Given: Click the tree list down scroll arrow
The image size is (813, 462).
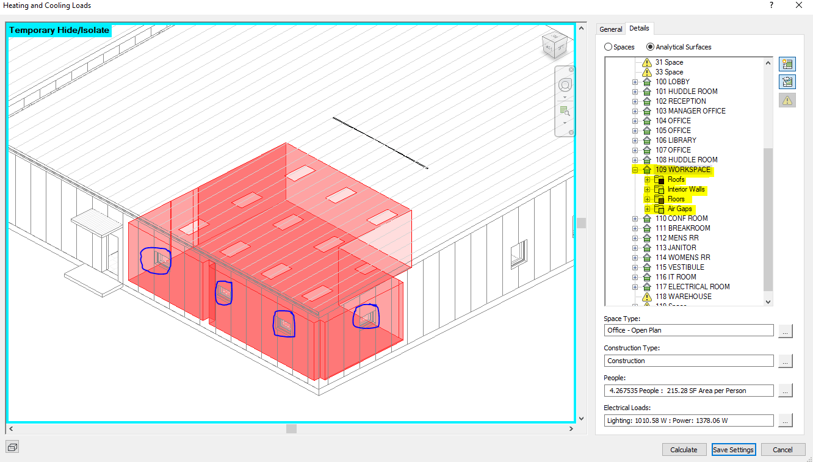Looking at the screenshot, I should pos(768,301).
